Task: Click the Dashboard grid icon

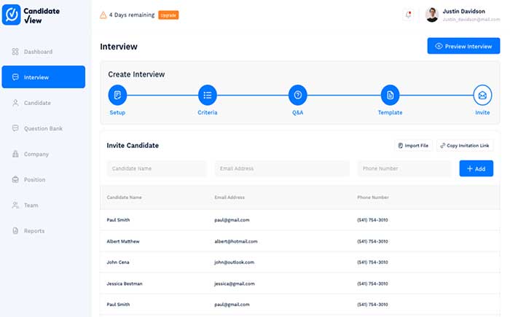Action: [x=15, y=52]
